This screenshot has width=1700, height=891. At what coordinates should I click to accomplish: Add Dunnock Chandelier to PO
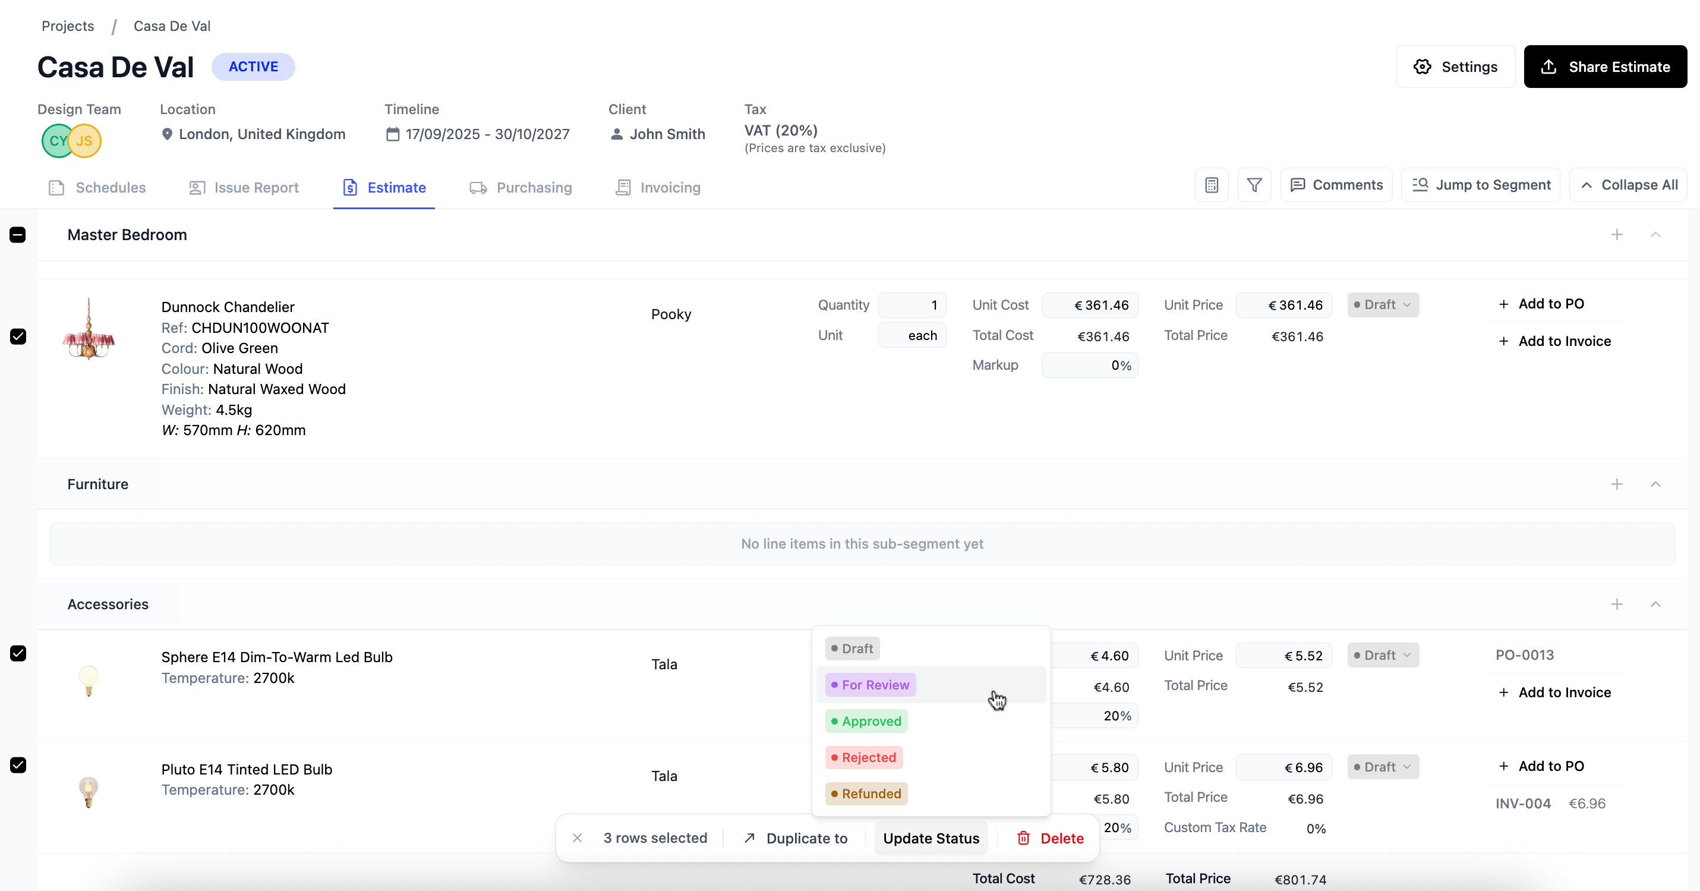point(1541,304)
